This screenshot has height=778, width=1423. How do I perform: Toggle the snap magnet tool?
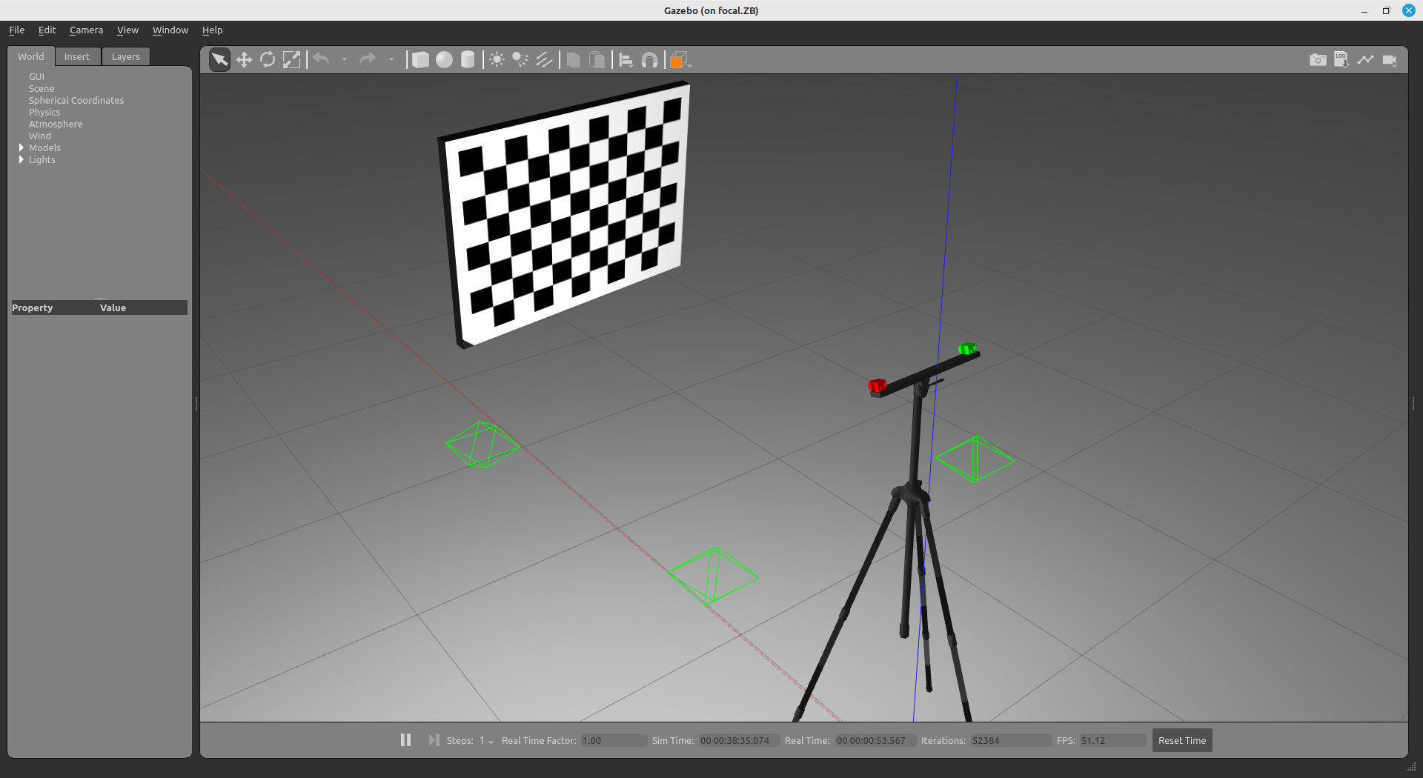point(649,60)
